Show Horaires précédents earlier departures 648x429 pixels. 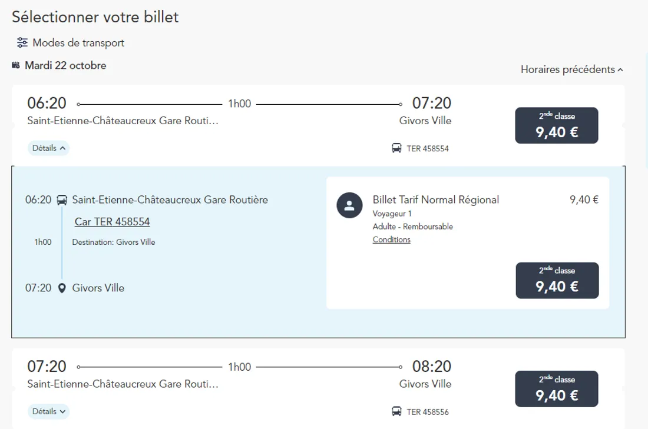point(571,69)
